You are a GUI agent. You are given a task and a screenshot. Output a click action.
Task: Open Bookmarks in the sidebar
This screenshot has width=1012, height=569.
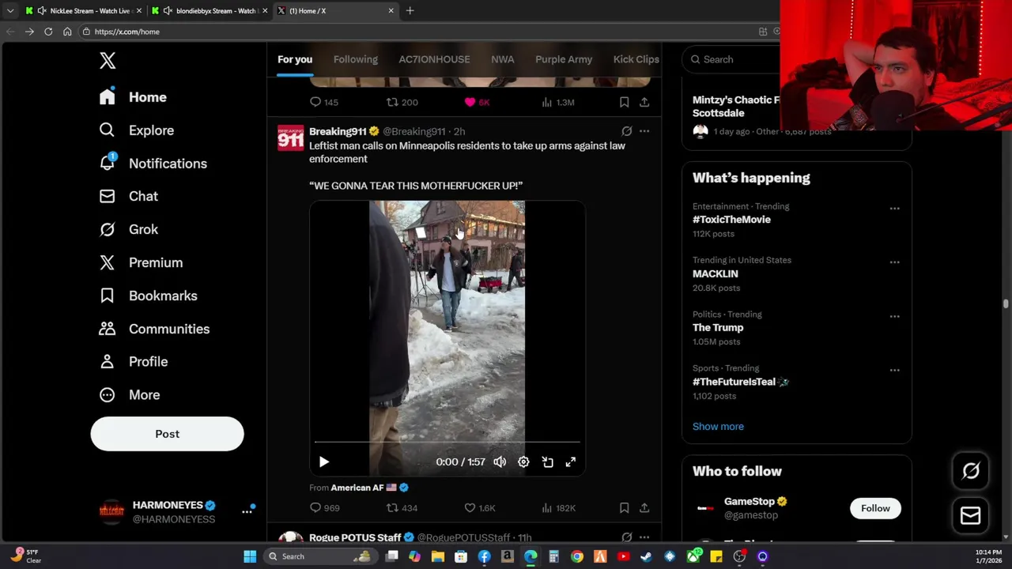click(148, 296)
